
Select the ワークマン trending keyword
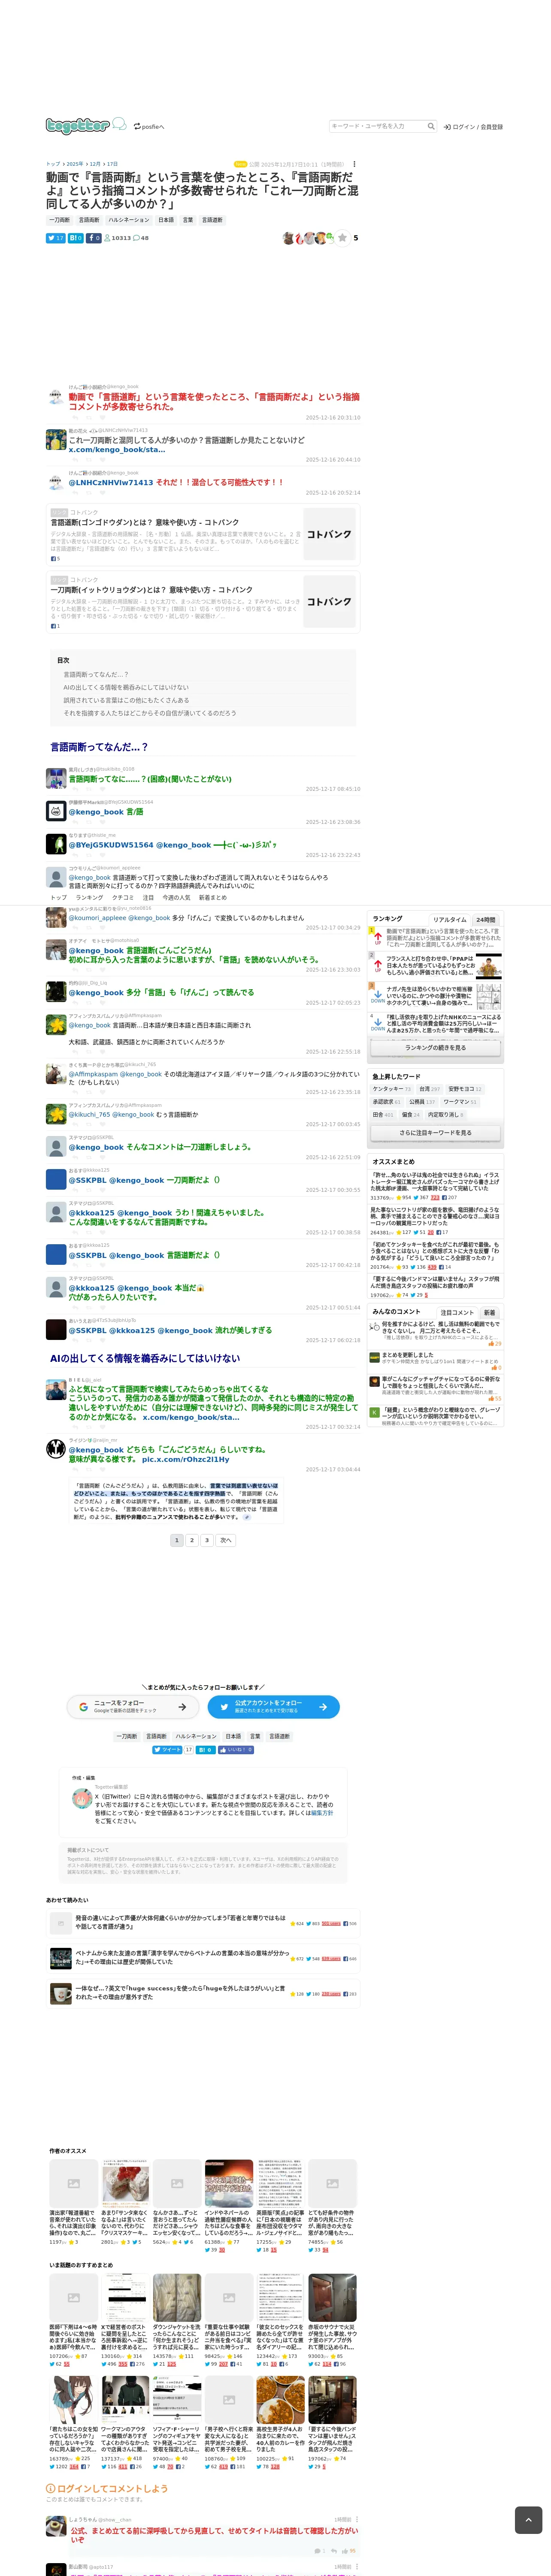(459, 1102)
